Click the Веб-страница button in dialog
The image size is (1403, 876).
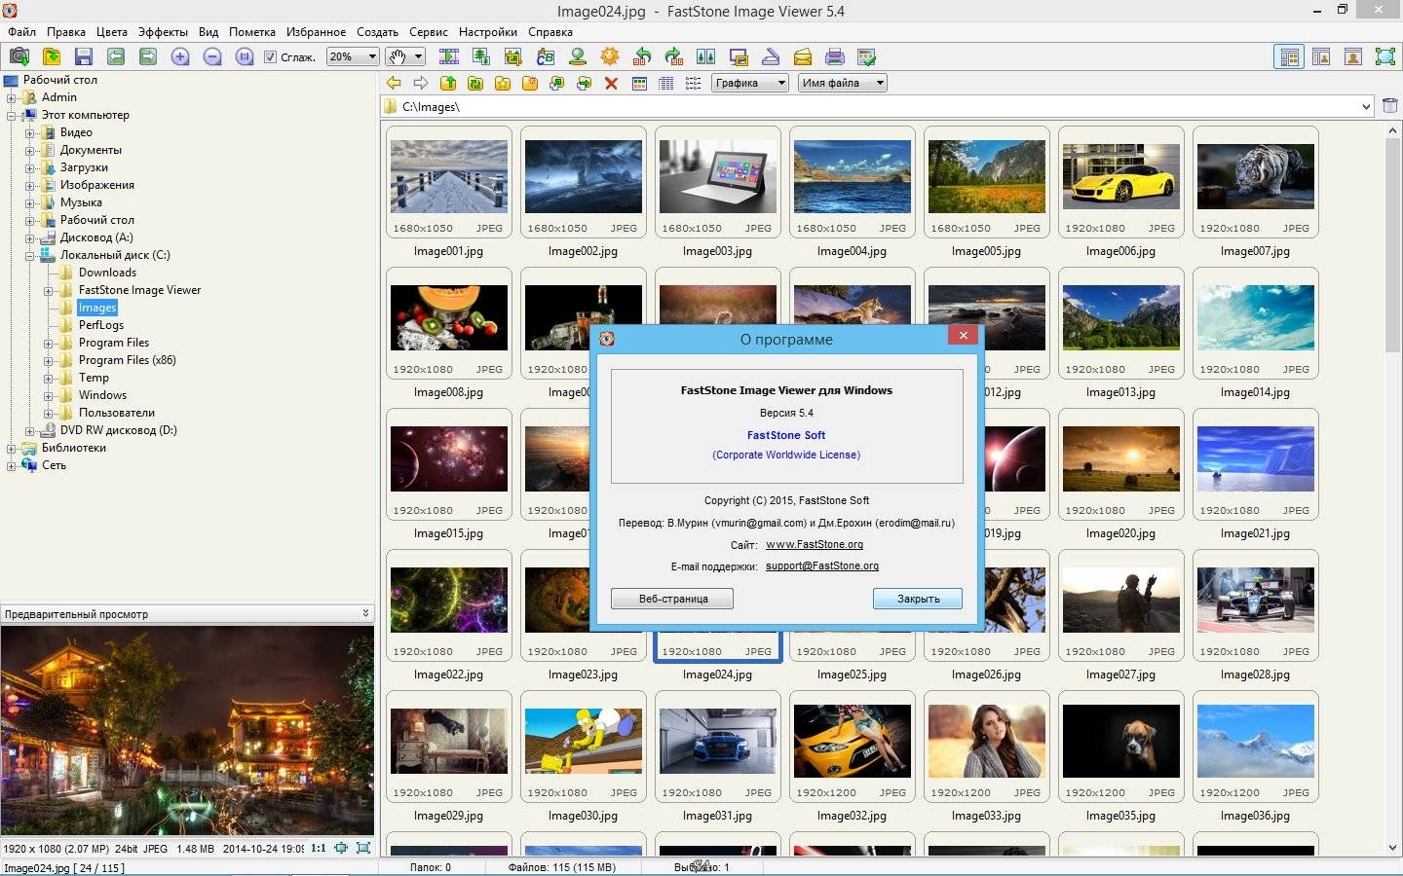coord(672,599)
